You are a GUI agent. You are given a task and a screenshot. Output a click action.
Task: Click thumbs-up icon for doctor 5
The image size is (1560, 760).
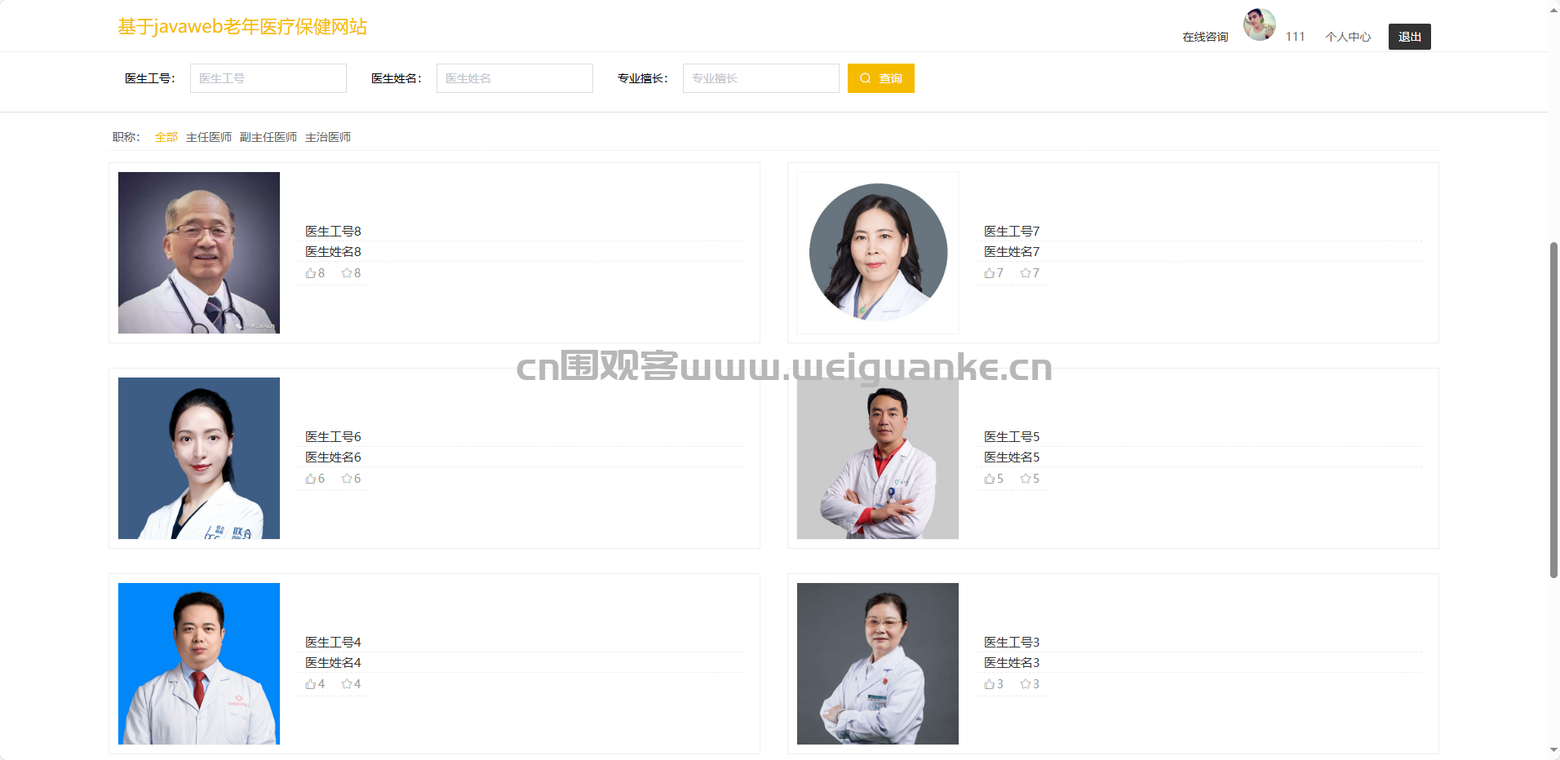click(989, 479)
